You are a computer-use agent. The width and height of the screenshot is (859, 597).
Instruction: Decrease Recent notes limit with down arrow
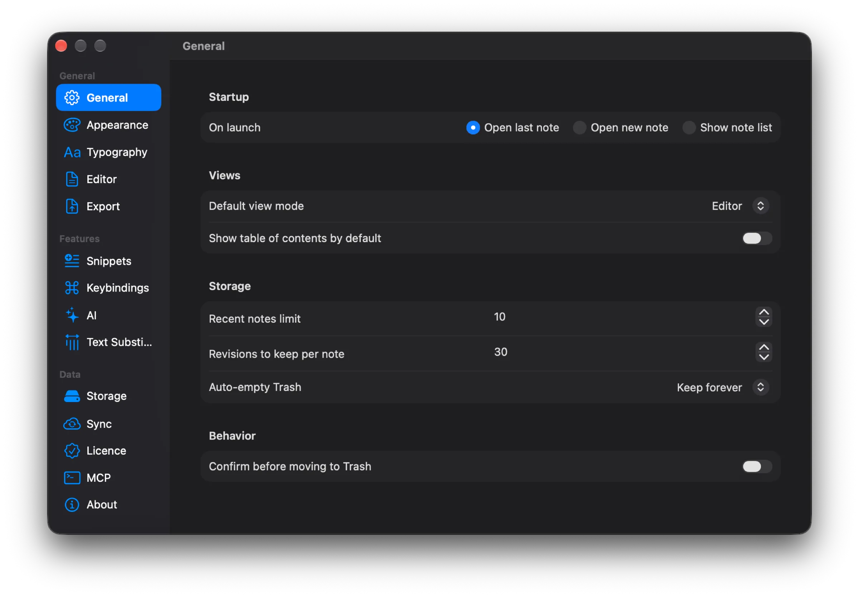[x=763, y=322]
